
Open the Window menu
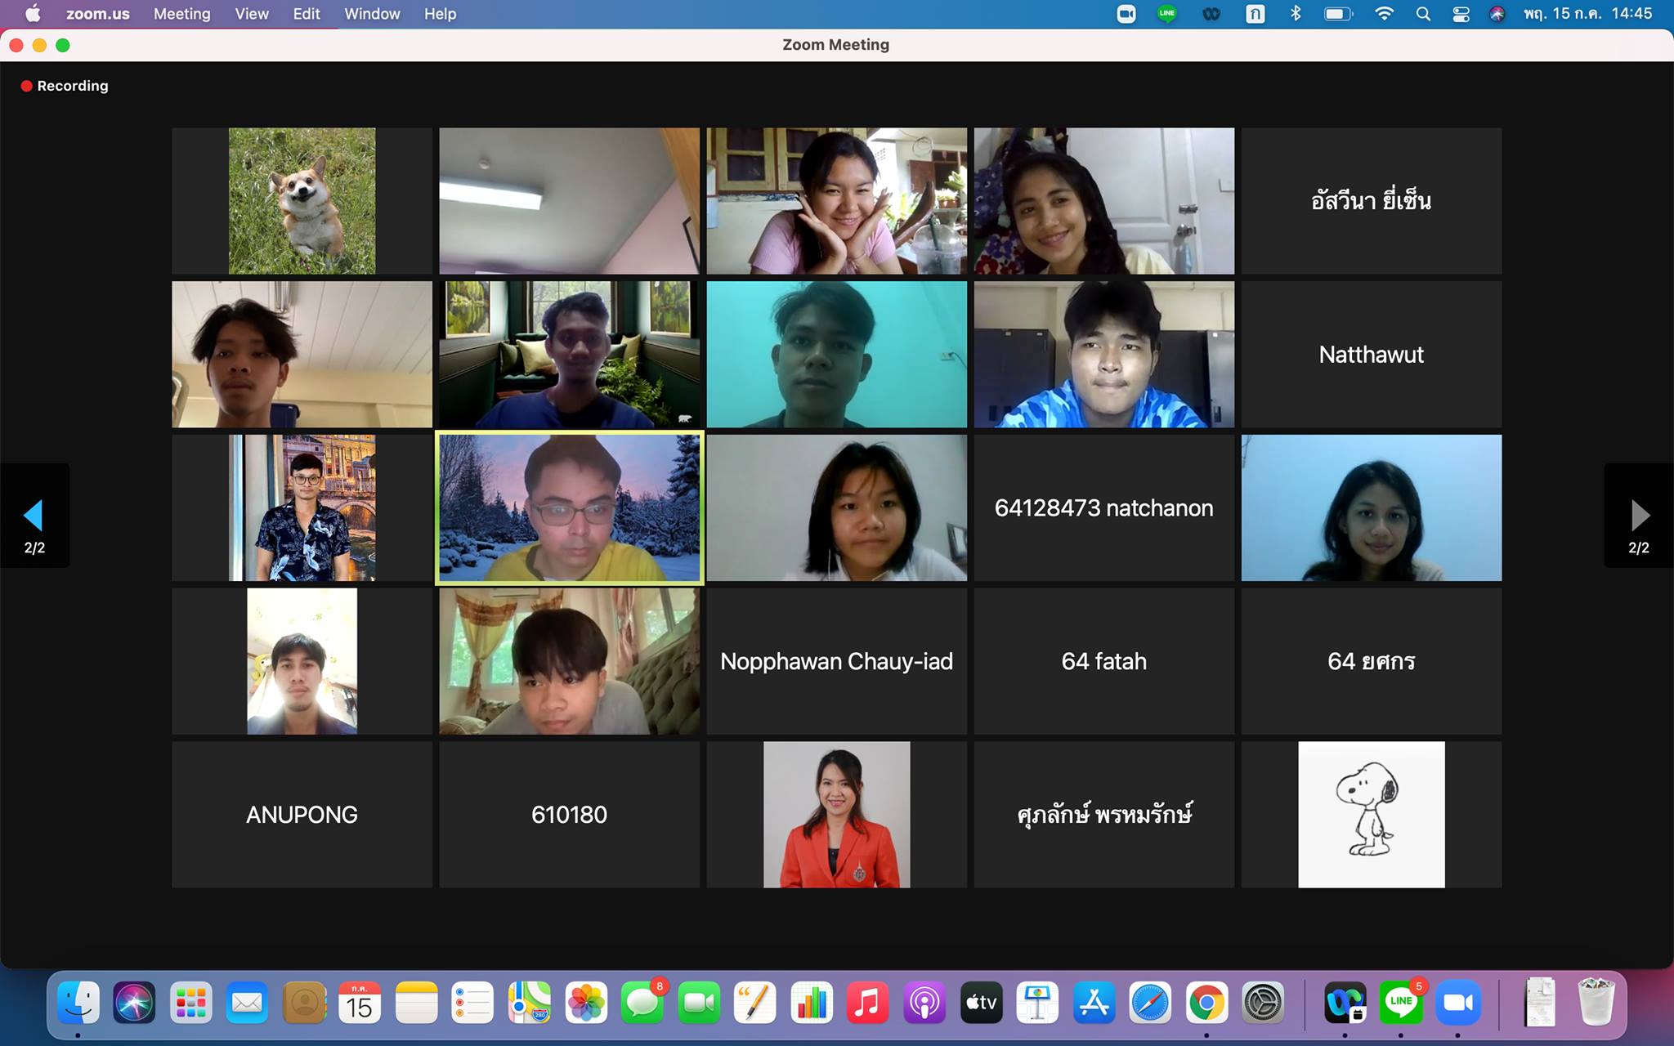tap(371, 14)
